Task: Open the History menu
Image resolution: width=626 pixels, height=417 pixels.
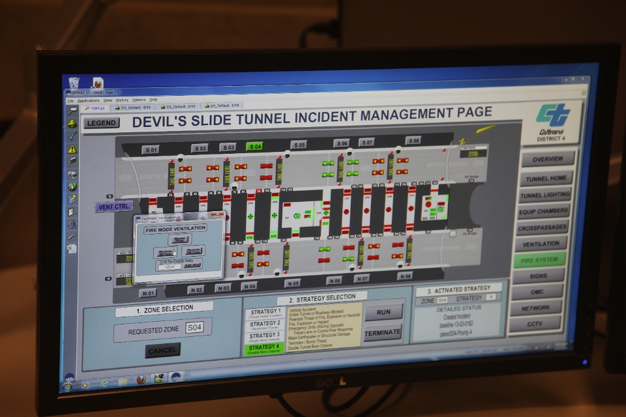Action: (x=122, y=100)
